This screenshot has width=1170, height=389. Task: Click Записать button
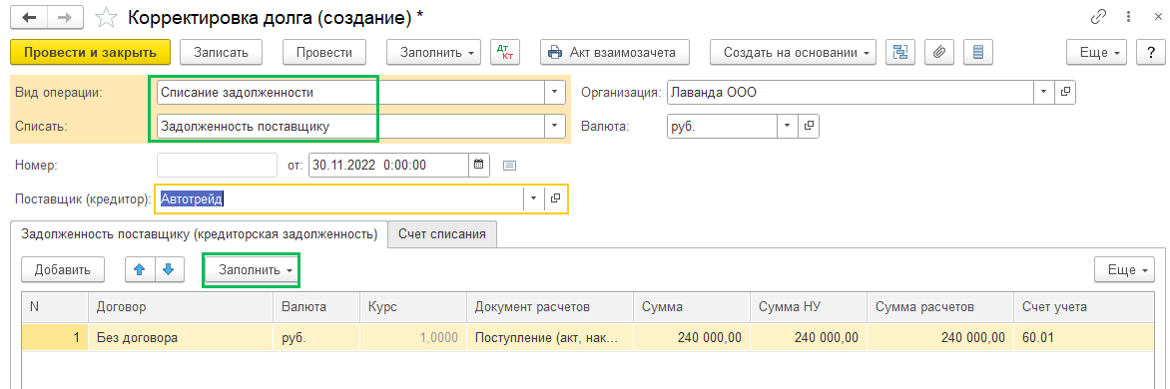point(221,52)
